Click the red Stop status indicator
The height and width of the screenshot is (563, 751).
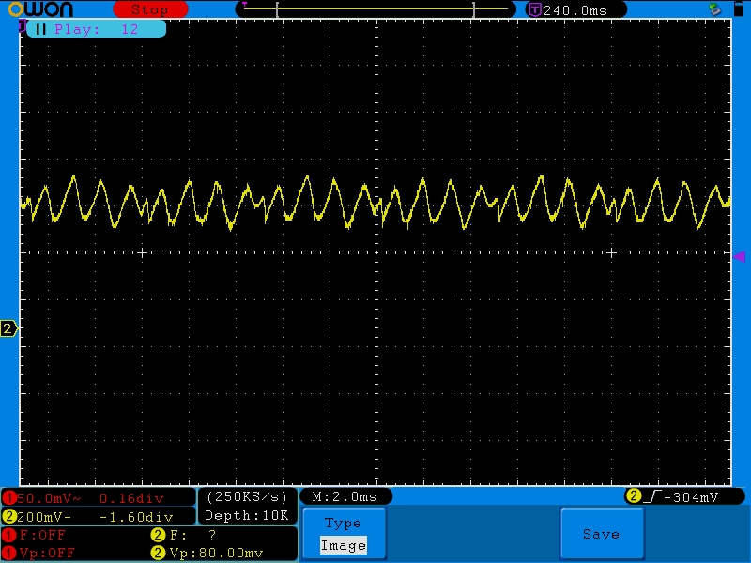[x=150, y=9]
